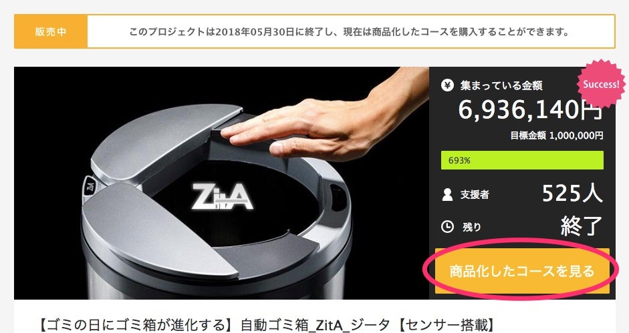
Task: Open 商品化したコースを見る button
Action: pyautogui.click(x=522, y=271)
